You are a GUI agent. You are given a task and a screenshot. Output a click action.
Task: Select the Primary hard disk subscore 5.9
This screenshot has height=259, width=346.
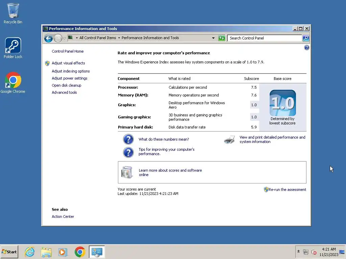tap(254, 127)
